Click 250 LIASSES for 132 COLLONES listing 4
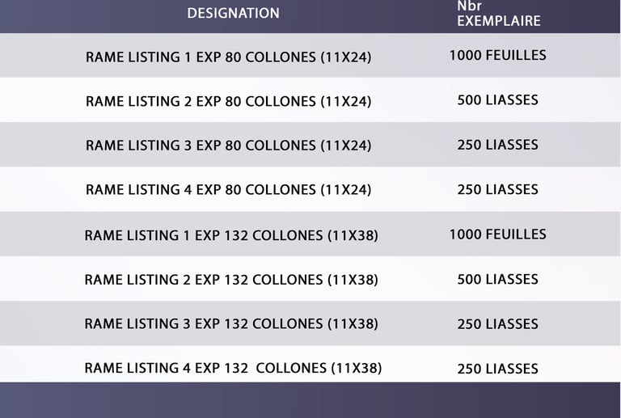The height and width of the screenshot is (418, 621). (x=497, y=369)
